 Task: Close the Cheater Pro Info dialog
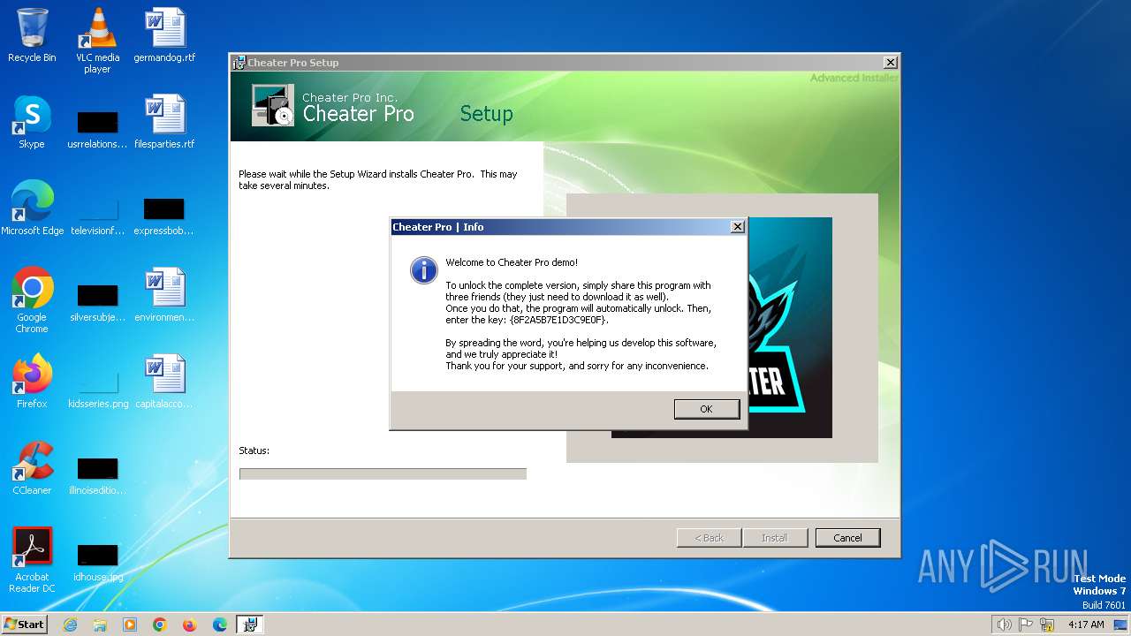[738, 227]
